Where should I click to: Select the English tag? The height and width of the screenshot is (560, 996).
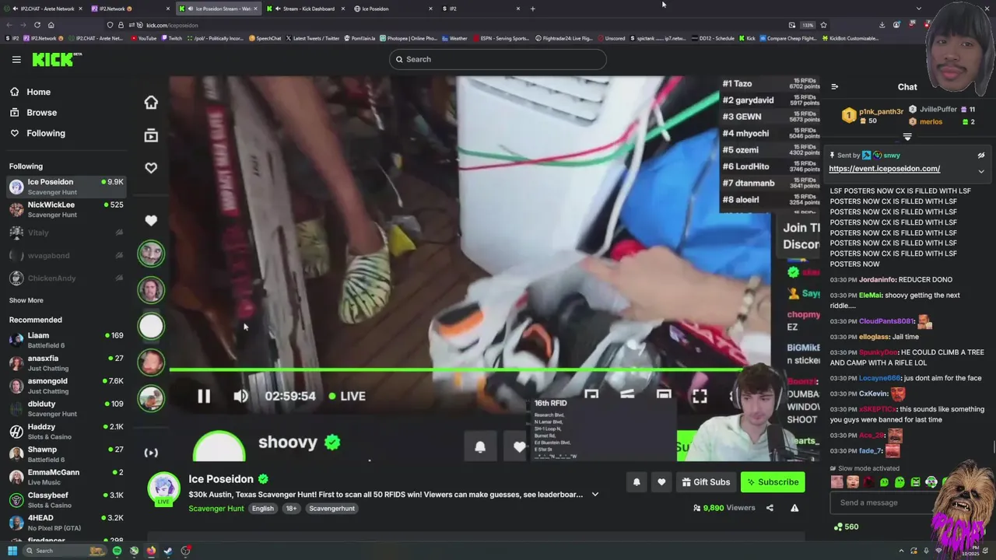(x=262, y=509)
